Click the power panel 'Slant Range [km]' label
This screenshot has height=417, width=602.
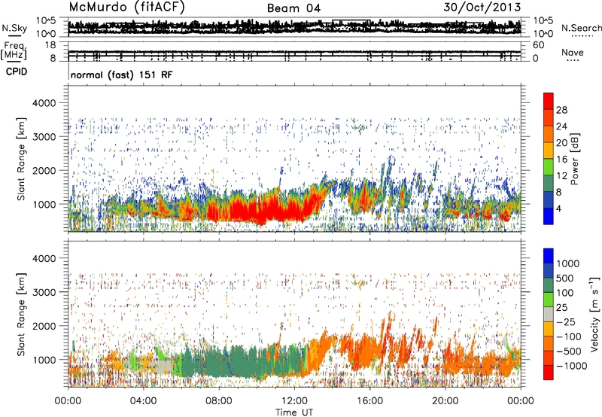point(22,159)
